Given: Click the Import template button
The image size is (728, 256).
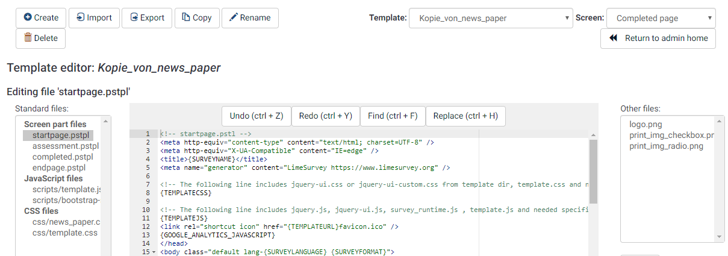Looking at the screenshot, I should 94,18.
